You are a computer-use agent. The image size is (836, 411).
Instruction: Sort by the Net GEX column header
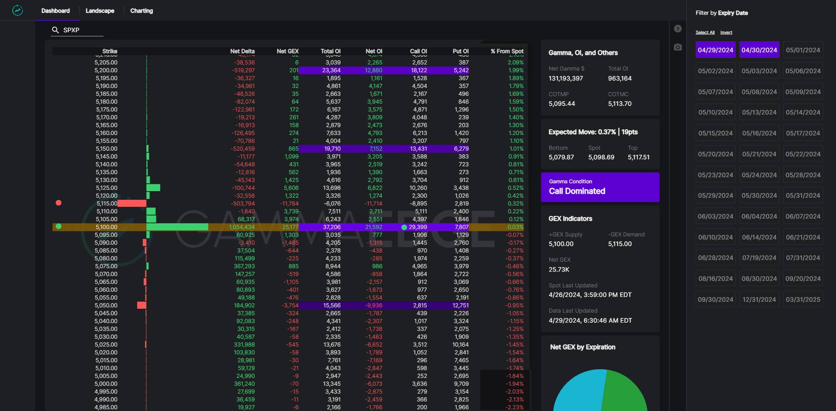(287, 51)
